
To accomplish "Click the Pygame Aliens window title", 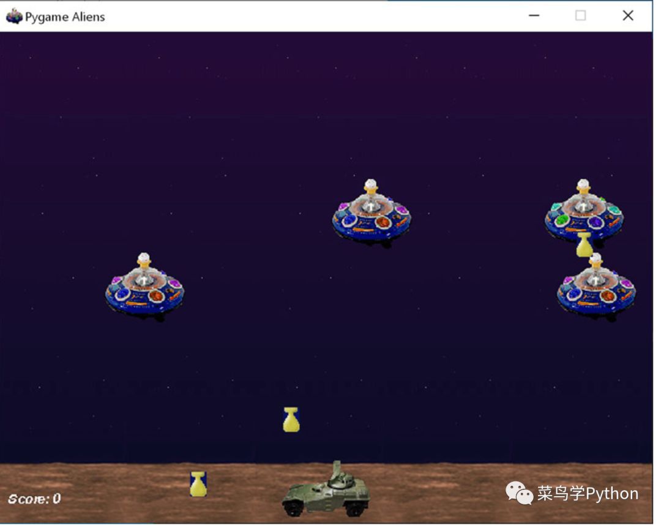I will [x=65, y=17].
